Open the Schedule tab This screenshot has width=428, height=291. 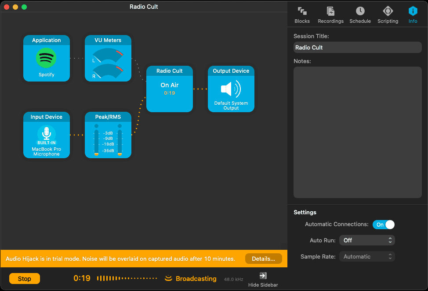(360, 15)
